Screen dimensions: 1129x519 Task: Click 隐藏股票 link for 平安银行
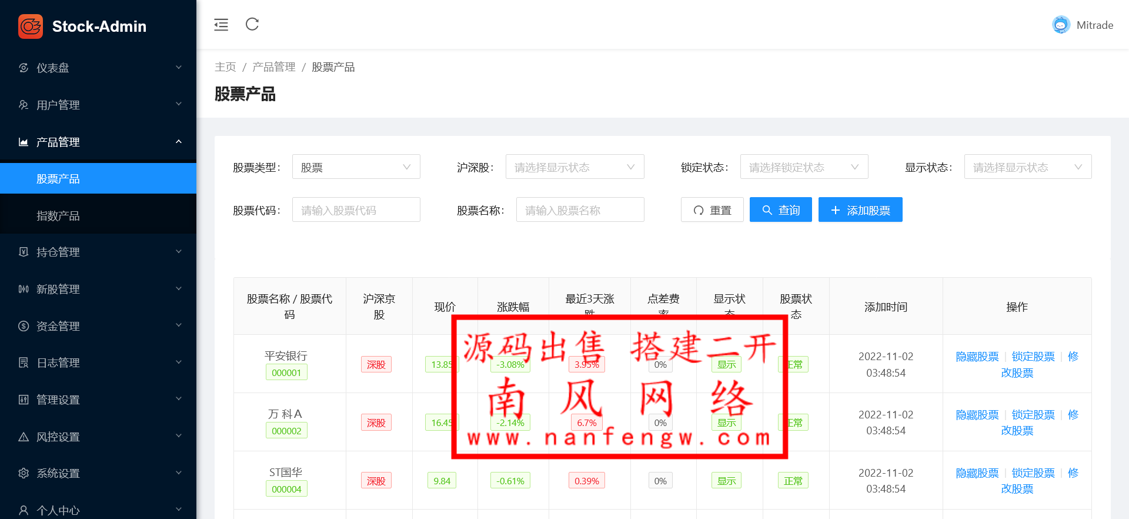click(977, 357)
